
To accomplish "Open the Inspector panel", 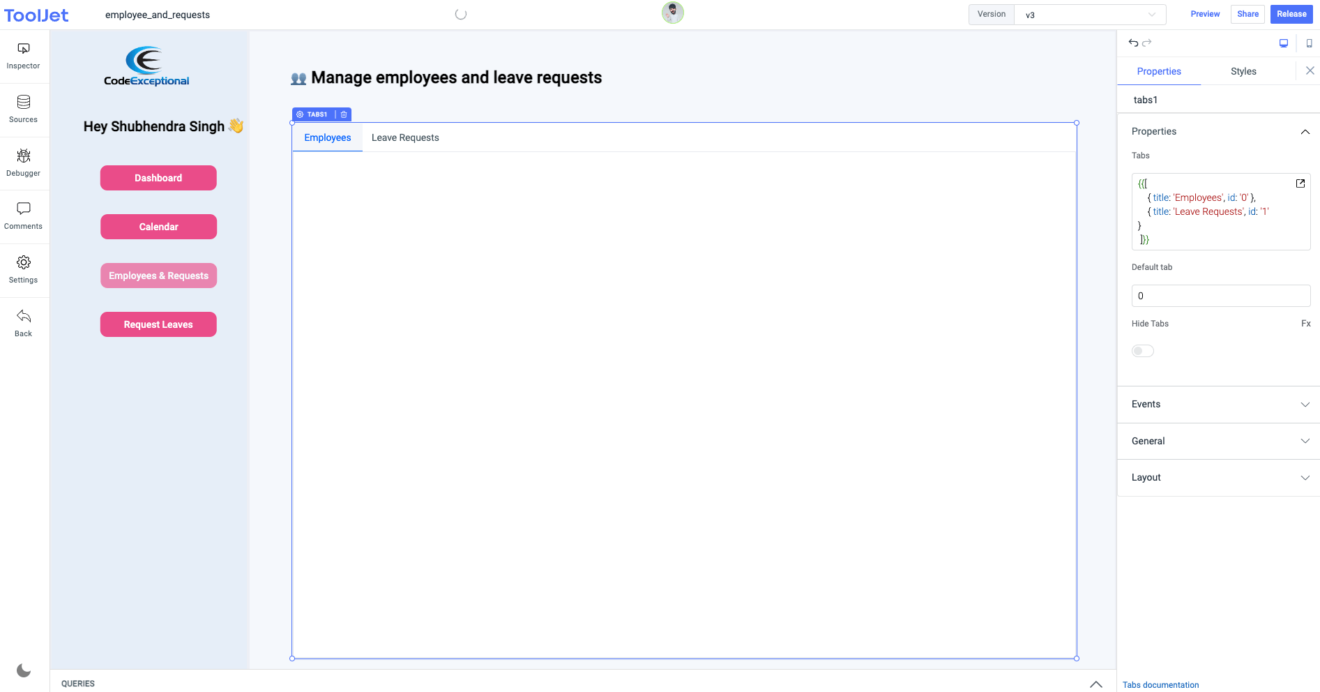I will (x=23, y=54).
